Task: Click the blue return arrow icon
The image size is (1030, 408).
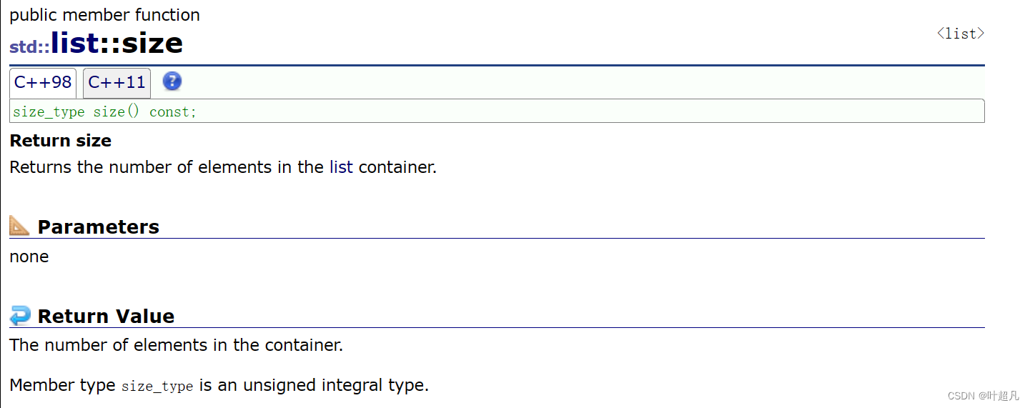Action: (x=20, y=315)
